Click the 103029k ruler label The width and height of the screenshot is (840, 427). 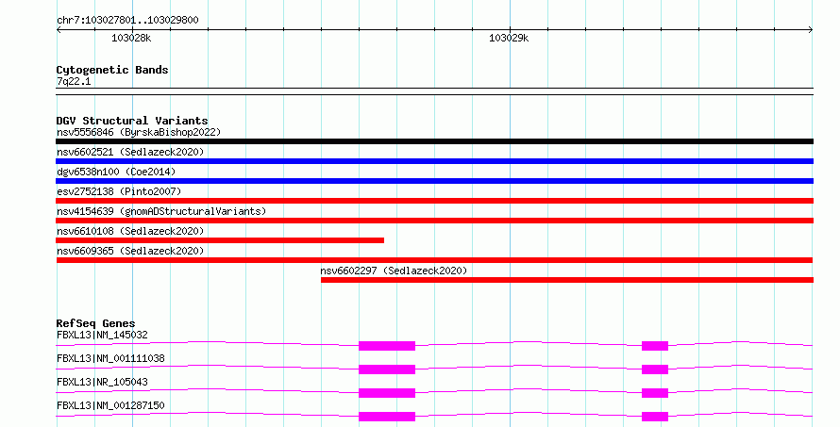[509, 39]
